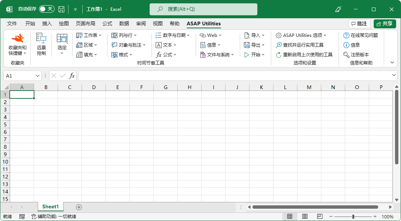
Task: Click the 保存 icon in quick access toolbar
Action: click(61, 9)
